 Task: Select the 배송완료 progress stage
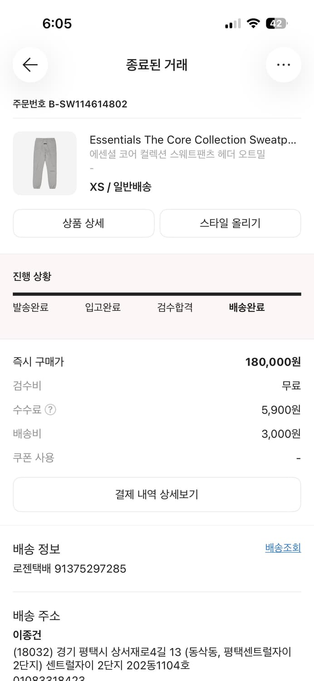click(x=246, y=307)
